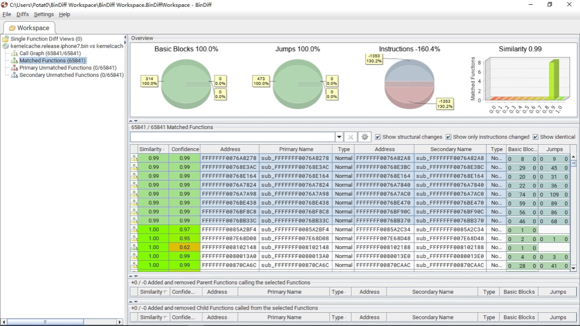
Task: Click row icon for sub_FFFFFFF0076A7A98
Action: (x=134, y=194)
